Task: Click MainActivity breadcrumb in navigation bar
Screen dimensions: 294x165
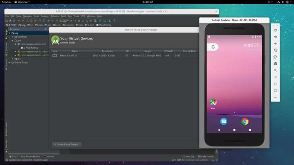Action: [x=104, y=25]
